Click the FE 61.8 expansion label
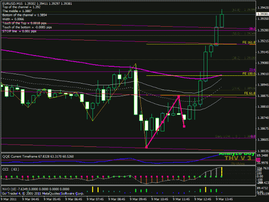The height and width of the screenshot is (202, 269). 250,93
